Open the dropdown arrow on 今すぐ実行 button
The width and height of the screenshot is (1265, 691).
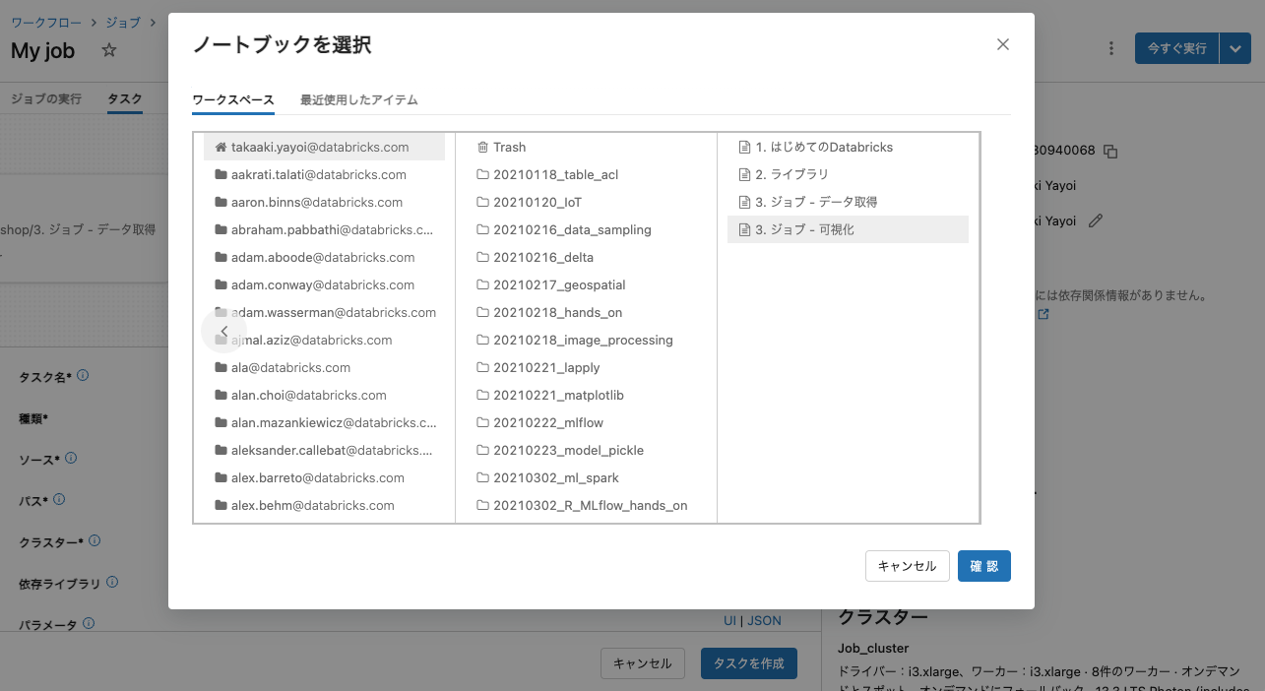(1235, 47)
